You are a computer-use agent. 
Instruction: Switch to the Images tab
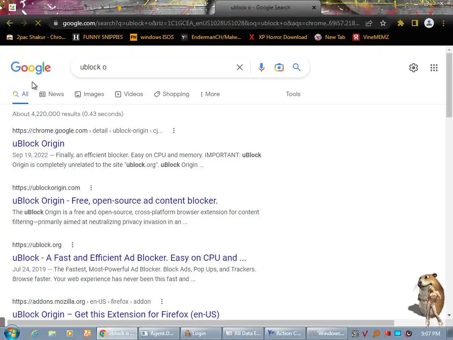tap(89, 94)
